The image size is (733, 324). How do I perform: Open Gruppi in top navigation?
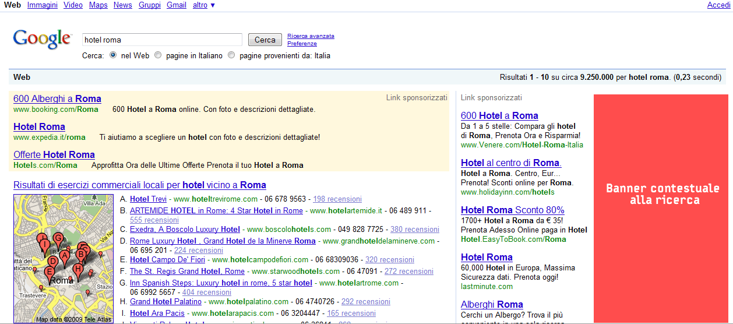pyautogui.click(x=150, y=5)
